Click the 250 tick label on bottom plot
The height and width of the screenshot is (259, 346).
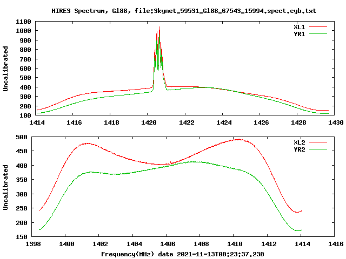tap(22, 208)
